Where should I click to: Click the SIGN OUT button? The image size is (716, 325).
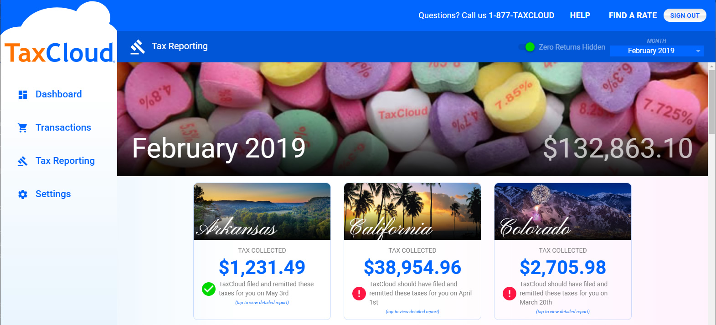click(685, 15)
